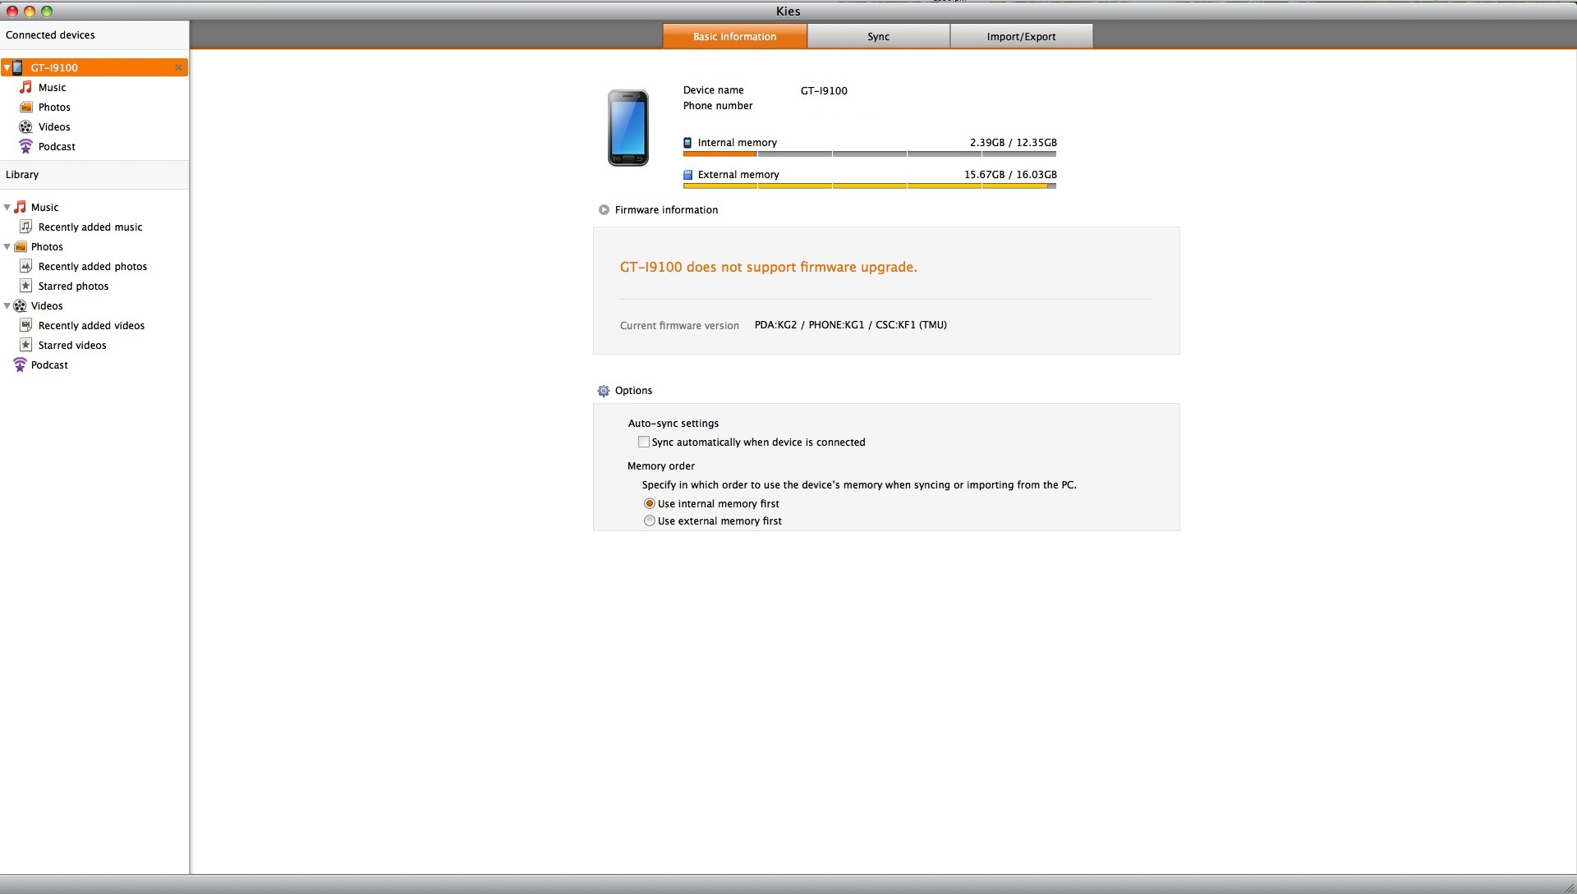Click the Library Videos film reel icon
The width and height of the screenshot is (1577, 894).
point(20,305)
